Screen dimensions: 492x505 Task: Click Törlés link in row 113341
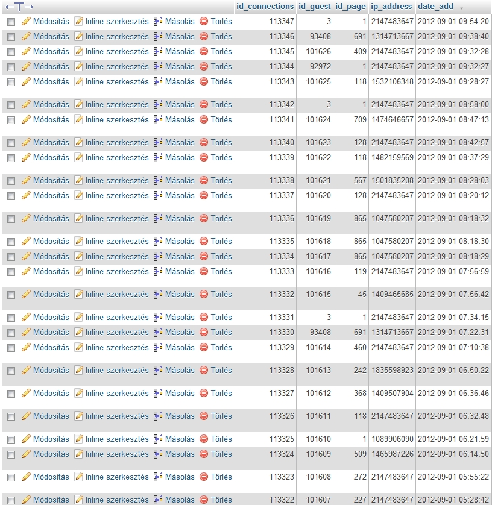coord(221,120)
